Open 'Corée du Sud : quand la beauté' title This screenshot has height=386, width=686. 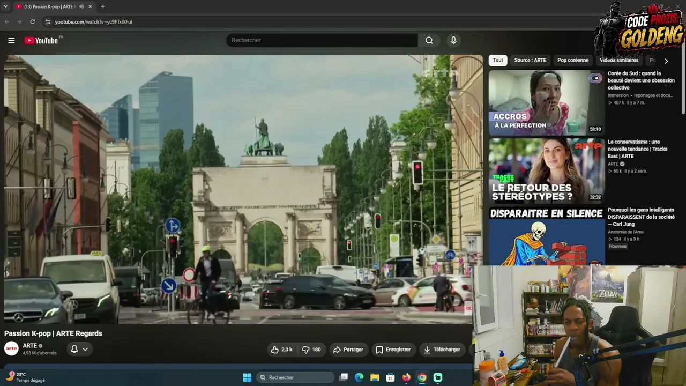click(641, 80)
